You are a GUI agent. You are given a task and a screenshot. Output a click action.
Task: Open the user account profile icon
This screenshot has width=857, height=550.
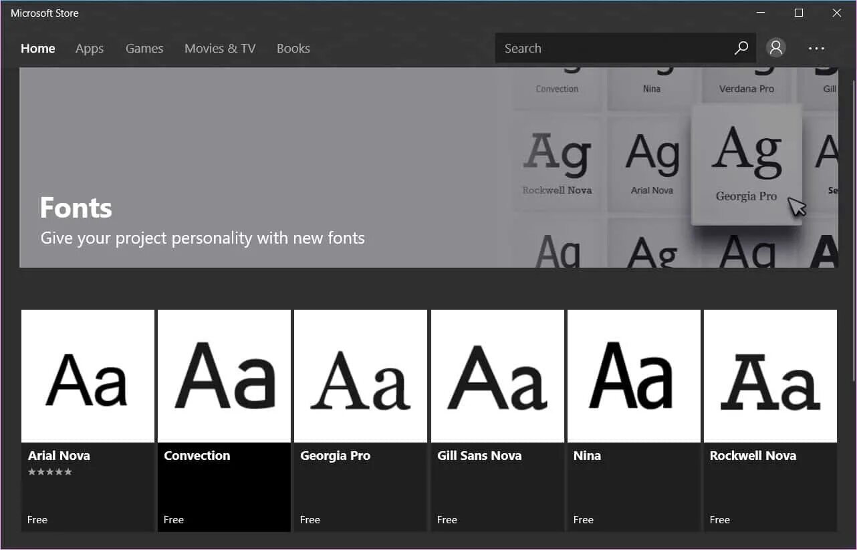coord(775,47)
